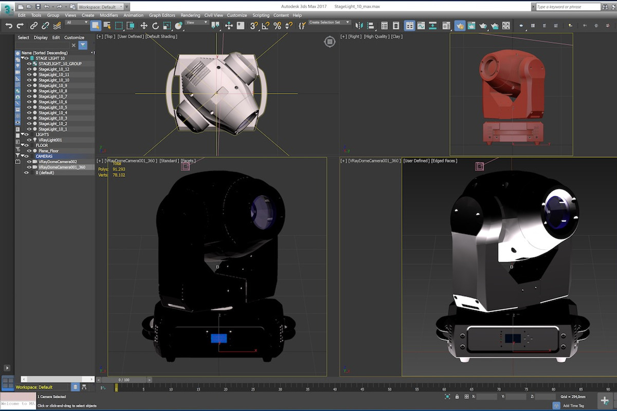Open the Graph Editors menu
Viewport: 617px width, 411px height.
162,15
